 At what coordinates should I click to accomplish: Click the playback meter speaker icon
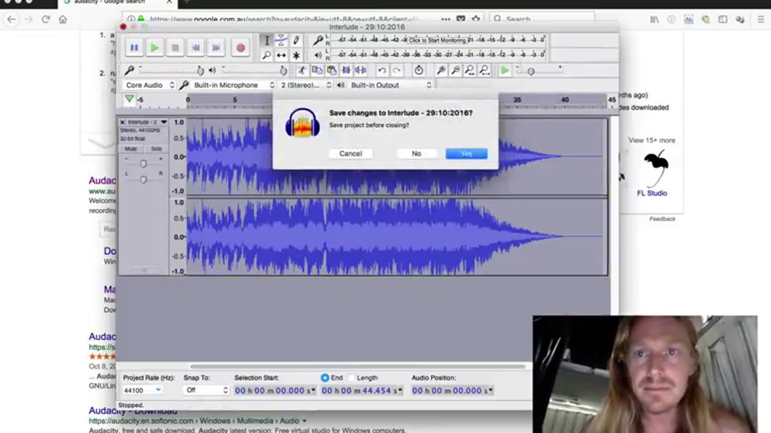(x=317, y=55)
